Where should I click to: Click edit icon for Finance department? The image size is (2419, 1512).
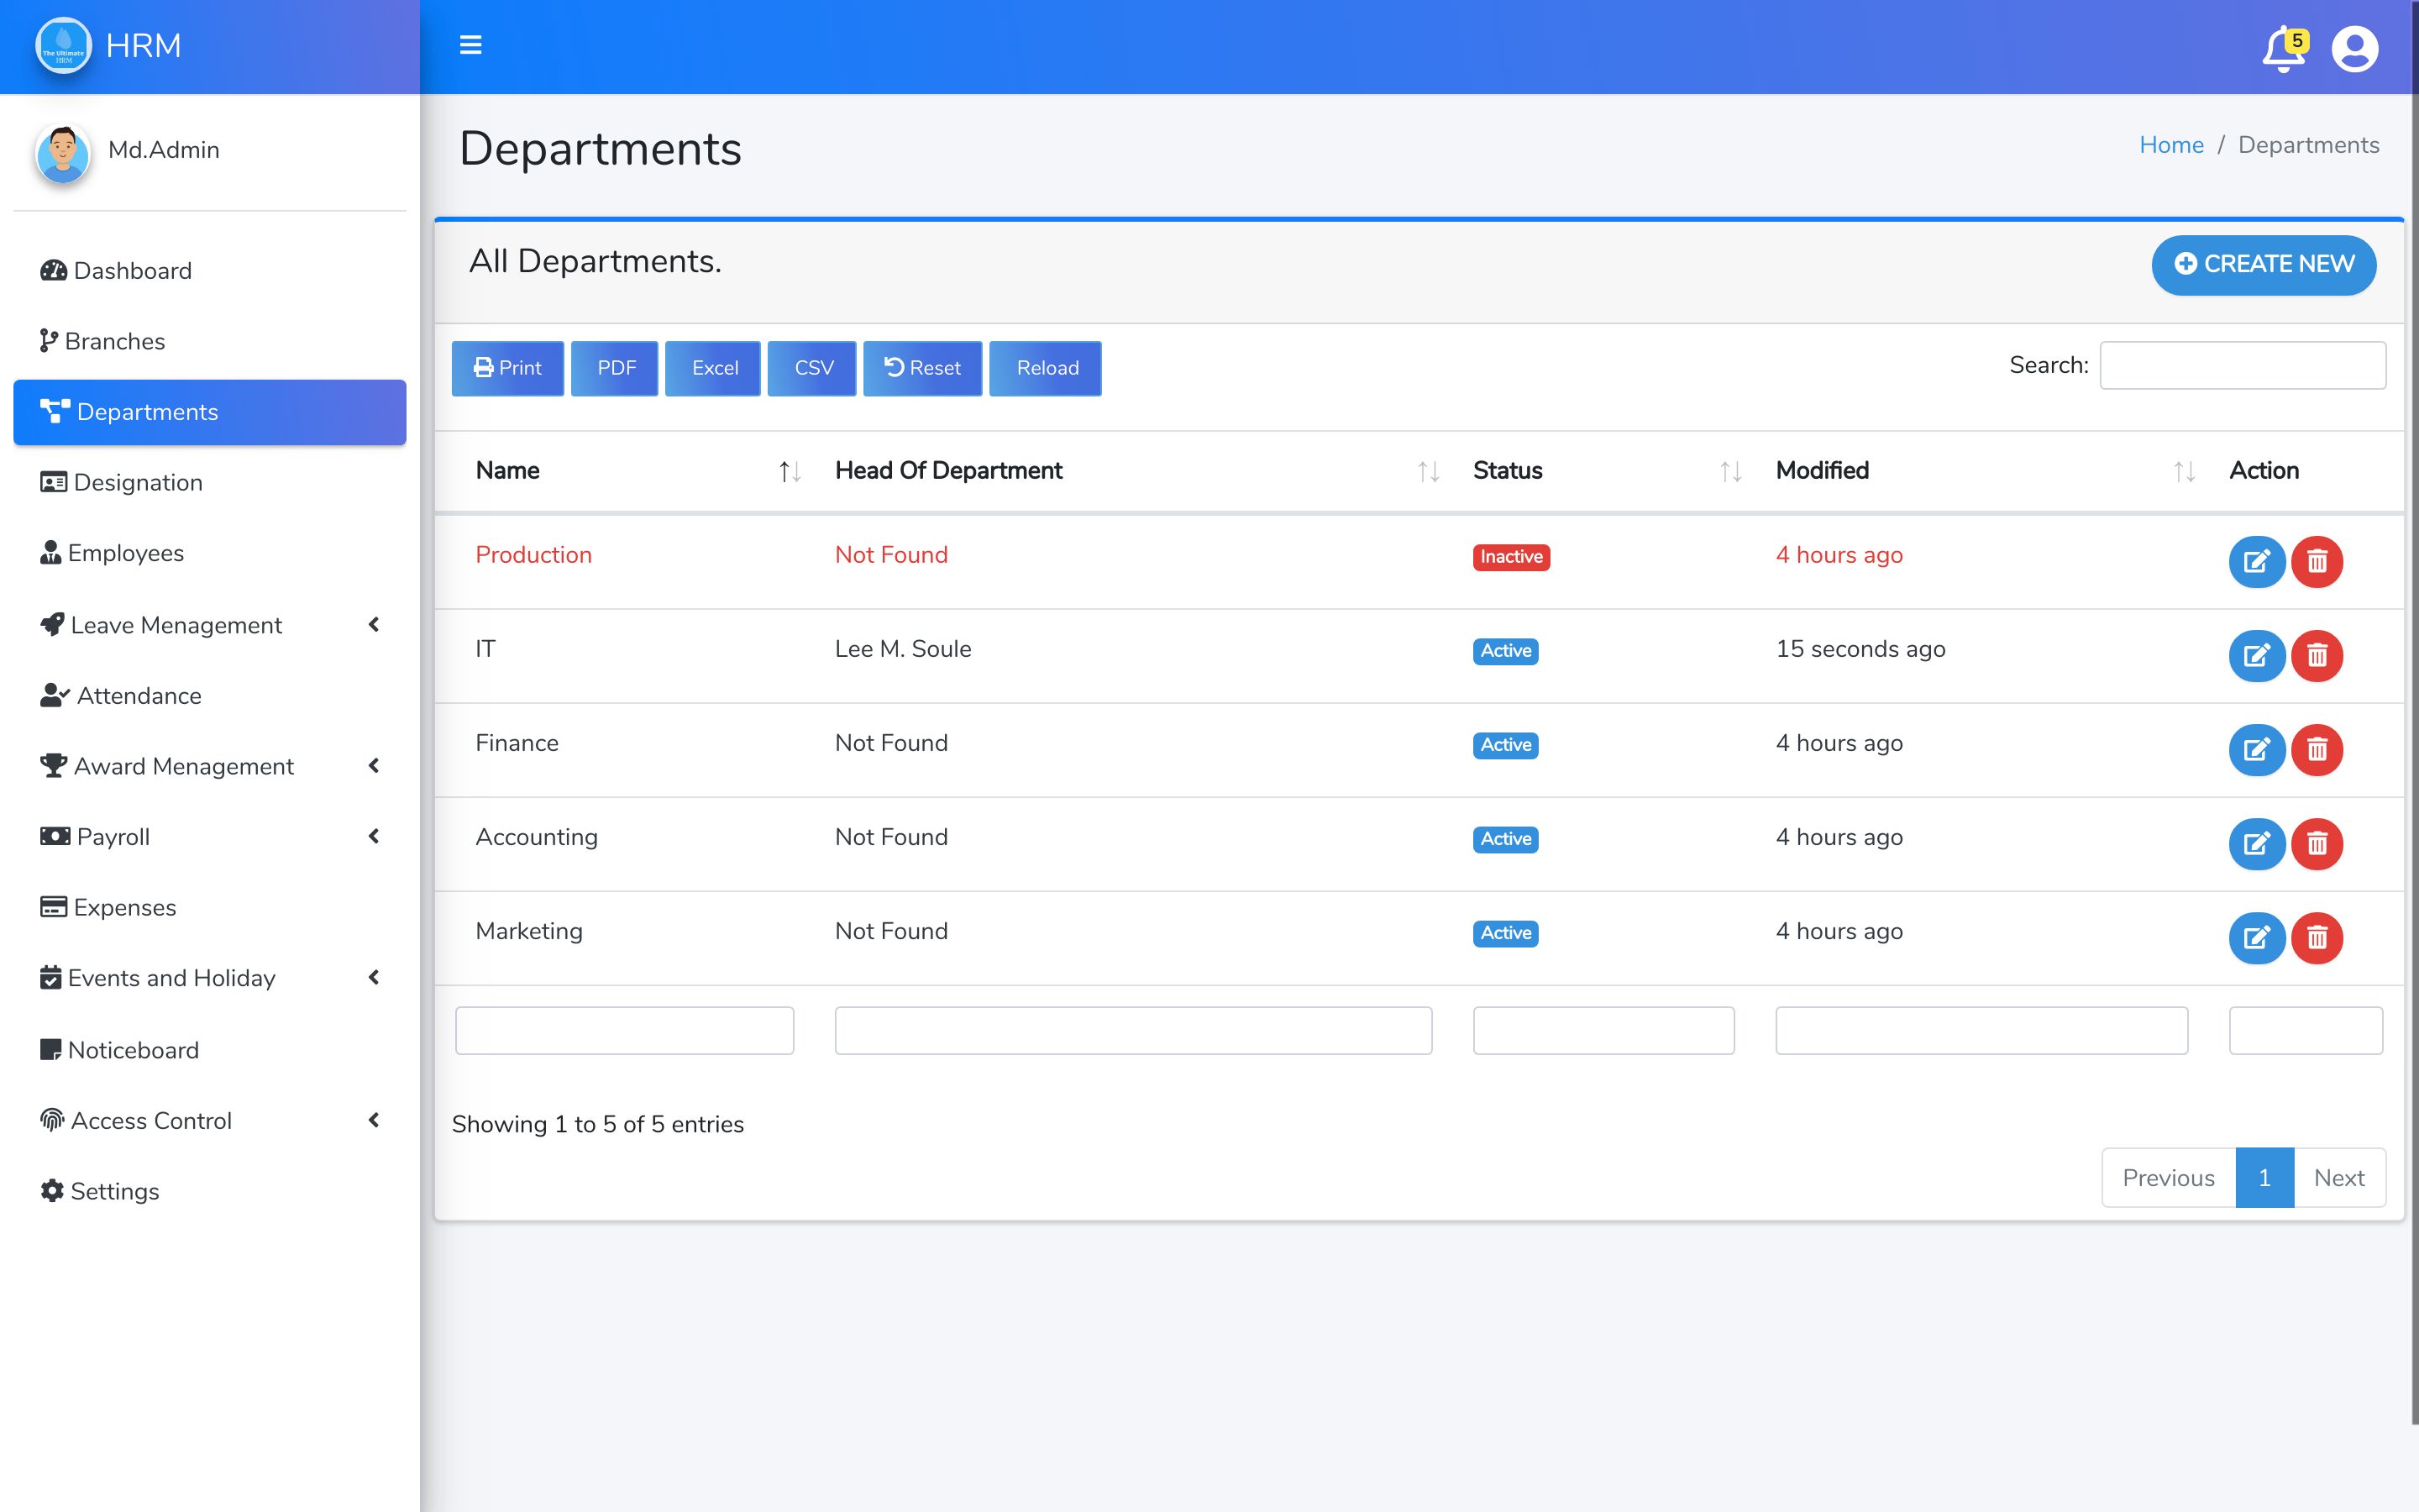tap(2256, 749)
